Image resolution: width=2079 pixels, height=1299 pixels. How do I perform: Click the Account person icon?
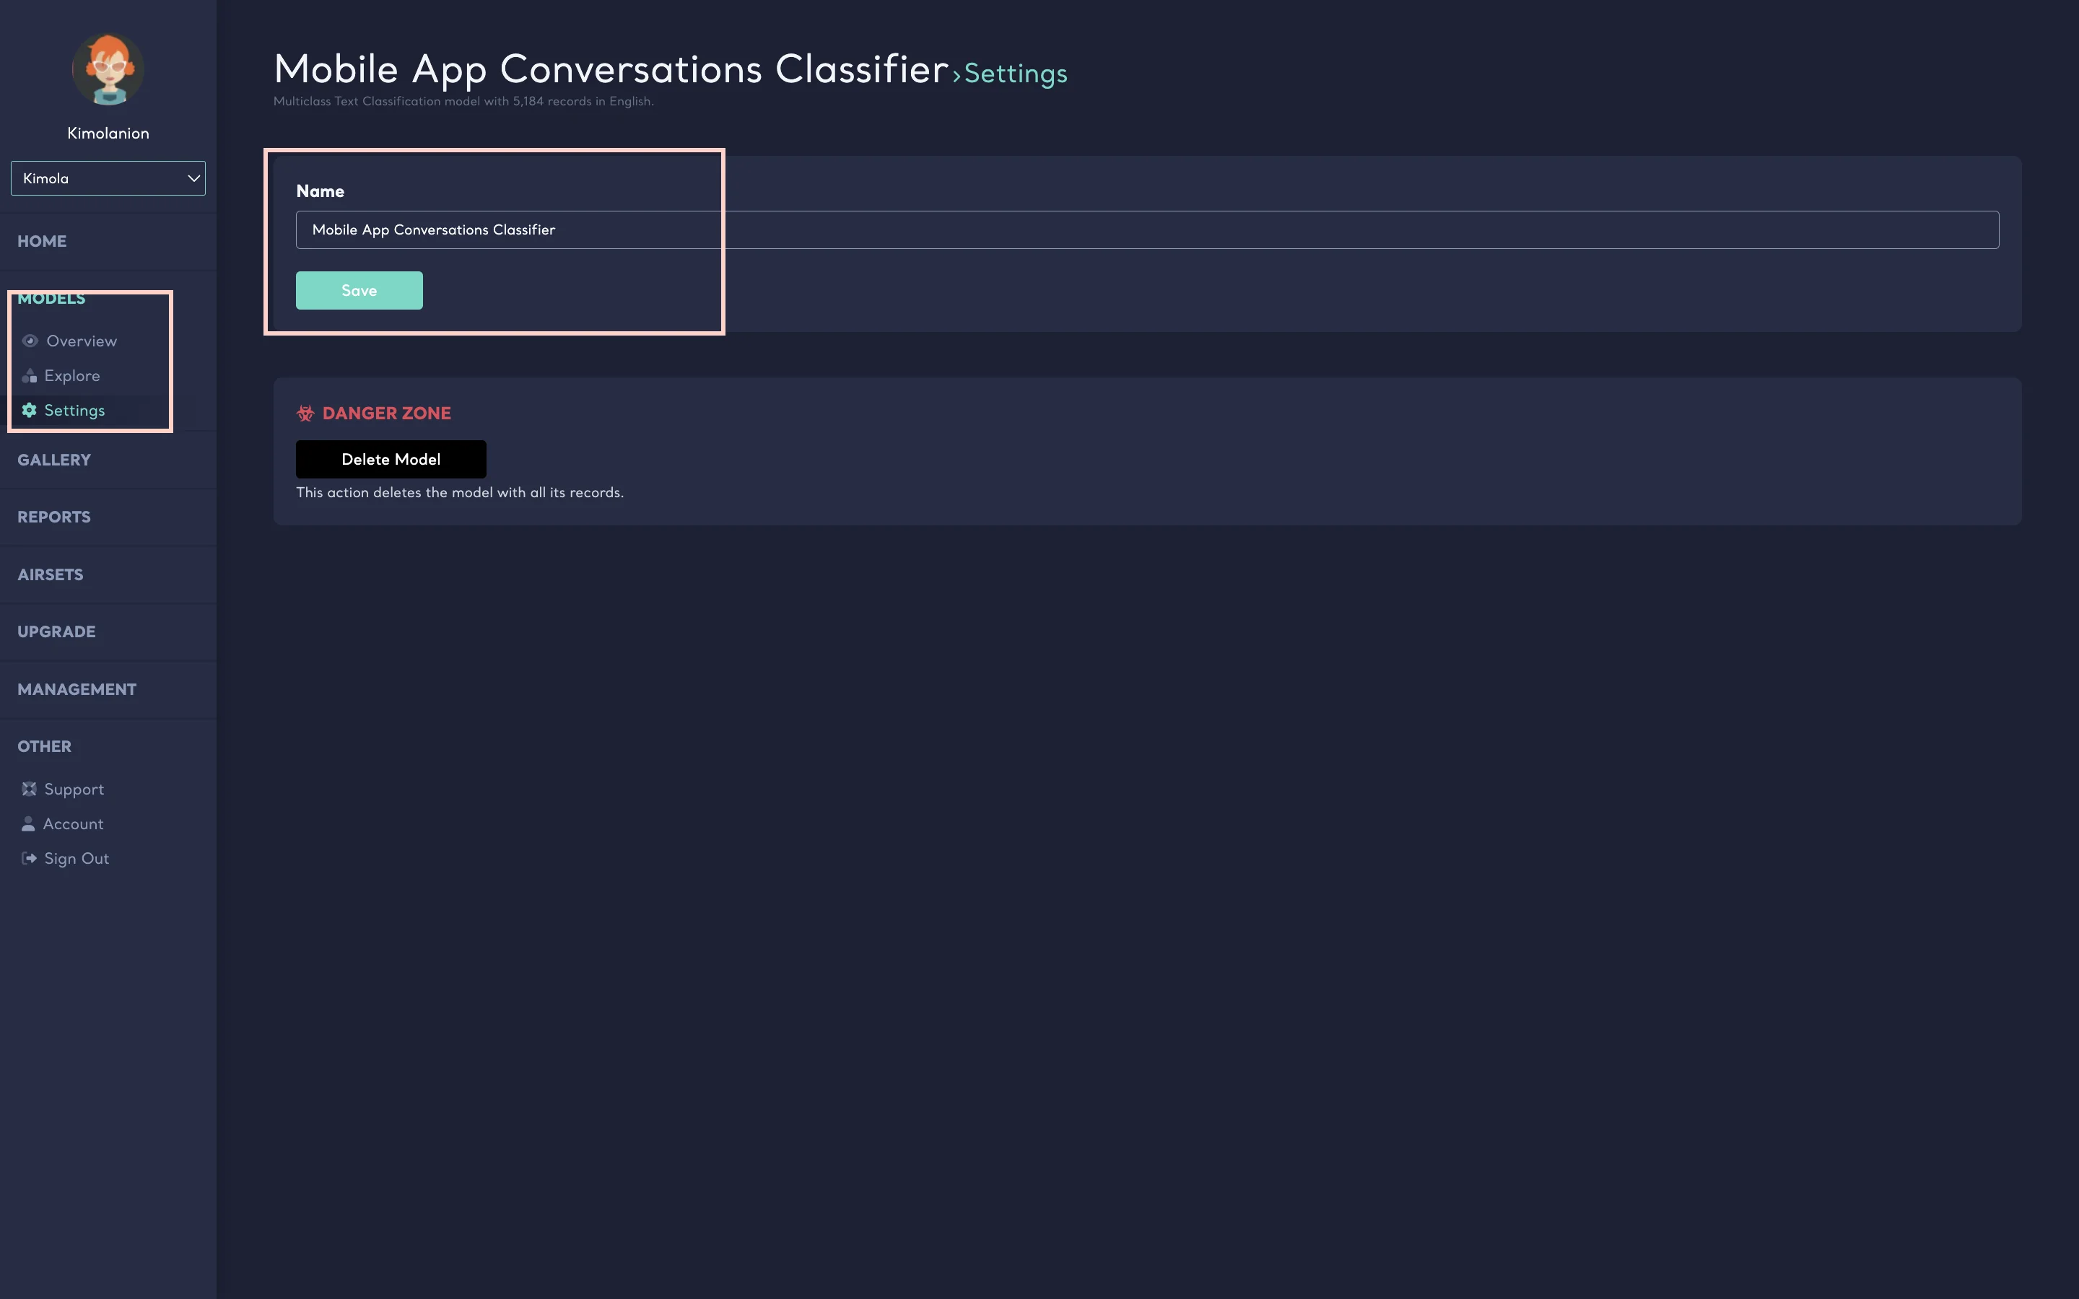coord(28,824)
